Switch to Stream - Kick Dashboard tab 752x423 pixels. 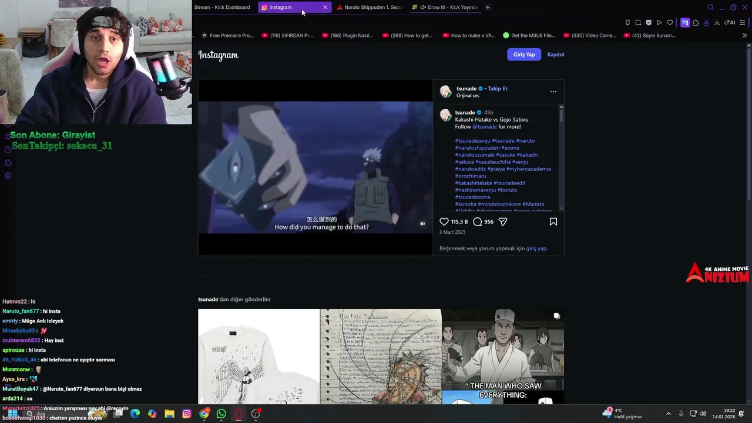[222, 8]
